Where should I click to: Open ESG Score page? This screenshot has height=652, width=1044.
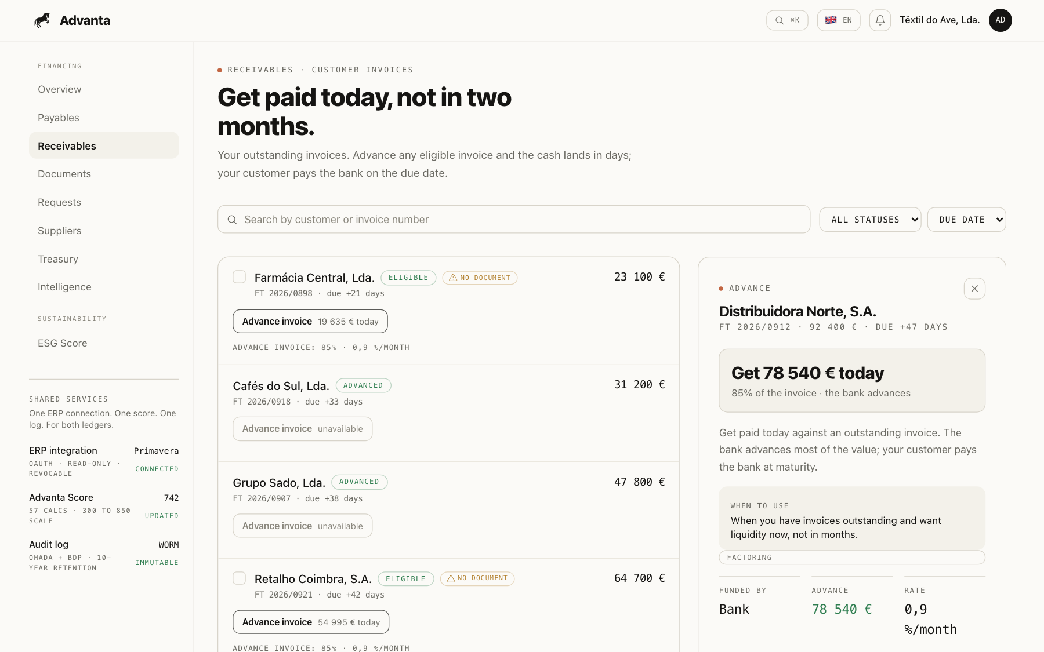tap(104, 343)
